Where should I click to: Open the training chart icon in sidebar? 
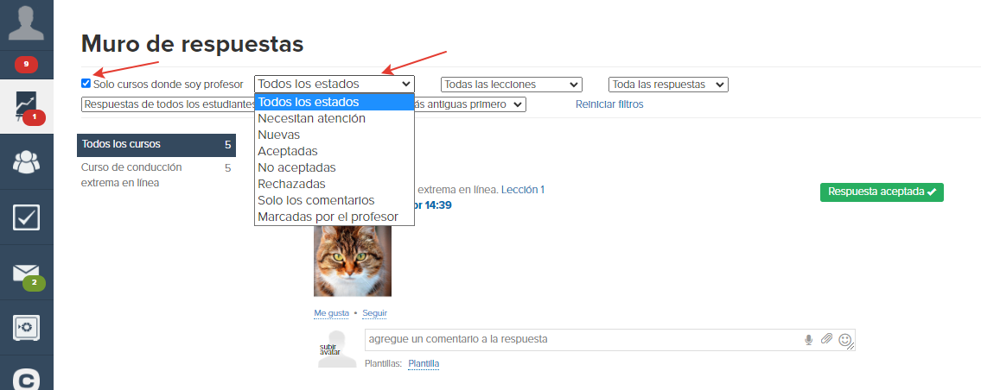click(x=26, y=106)
